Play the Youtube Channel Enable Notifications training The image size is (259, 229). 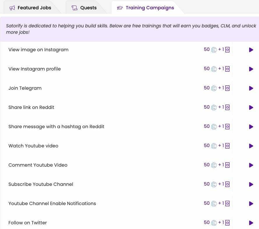251,204
